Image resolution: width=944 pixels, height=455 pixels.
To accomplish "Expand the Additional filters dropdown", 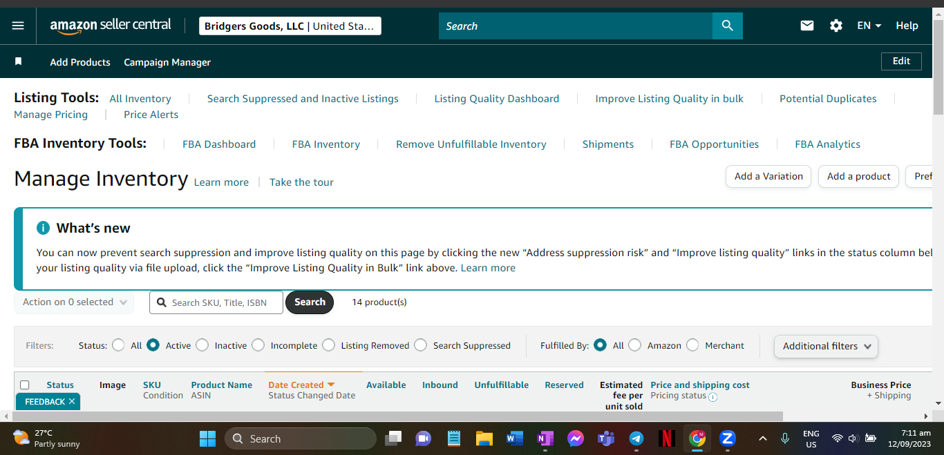I will (x=826, y=346).
